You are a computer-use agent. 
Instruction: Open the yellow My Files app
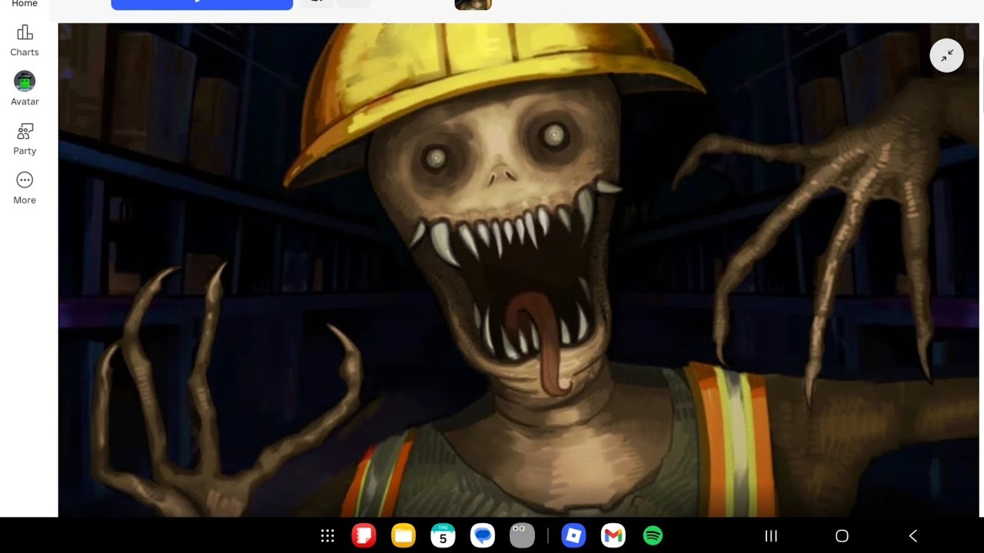[404, 535]
